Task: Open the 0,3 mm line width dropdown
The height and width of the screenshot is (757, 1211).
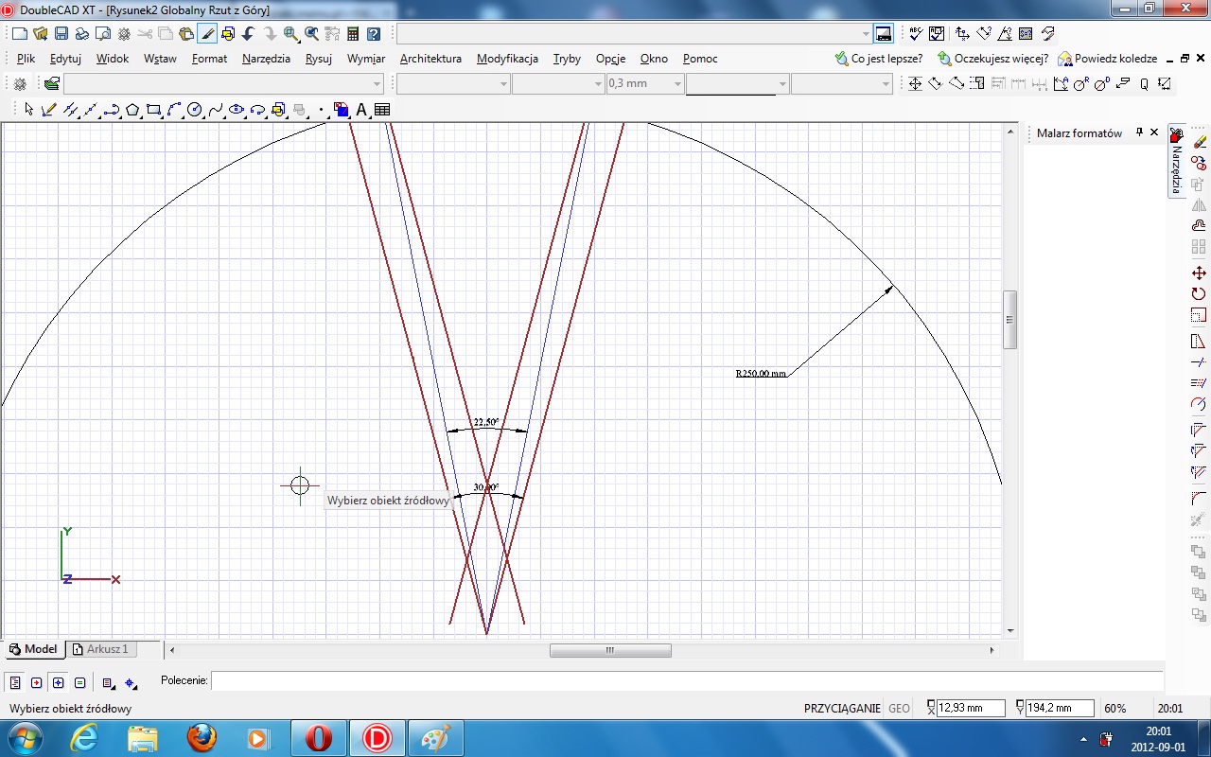Action: [676, 83]
